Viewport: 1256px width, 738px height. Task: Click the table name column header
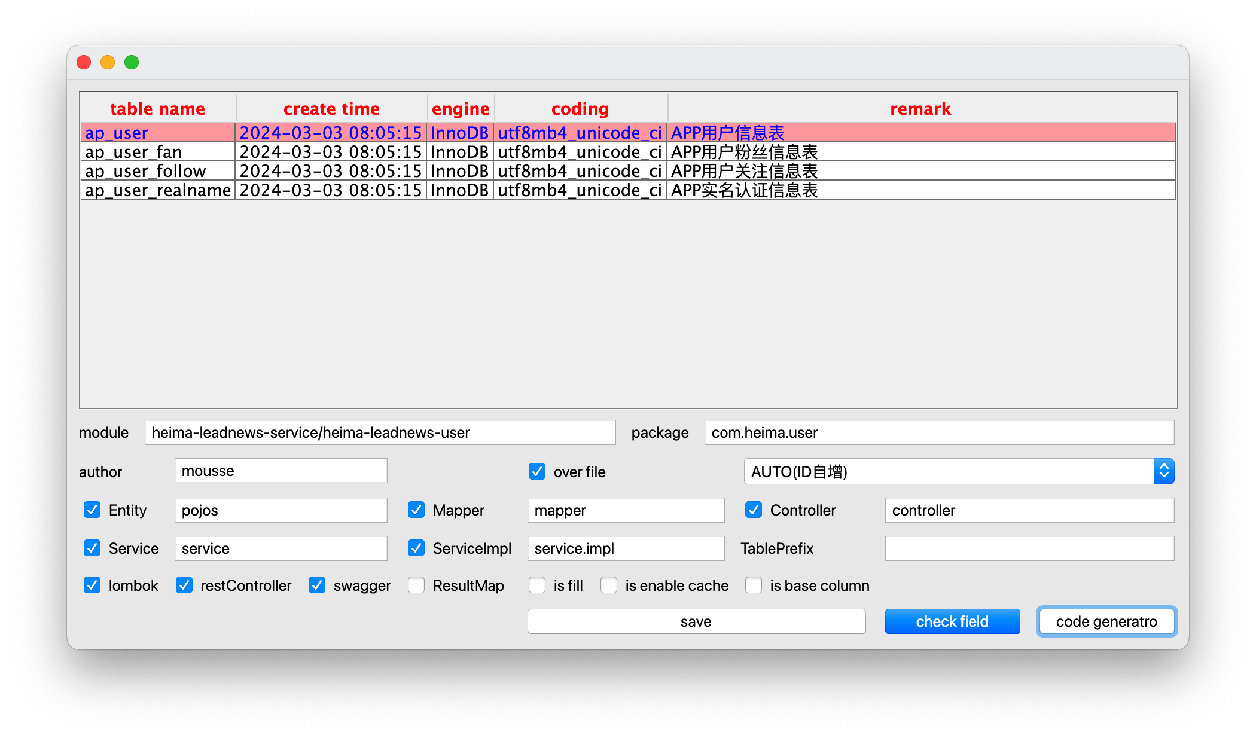tap(158, 108)
